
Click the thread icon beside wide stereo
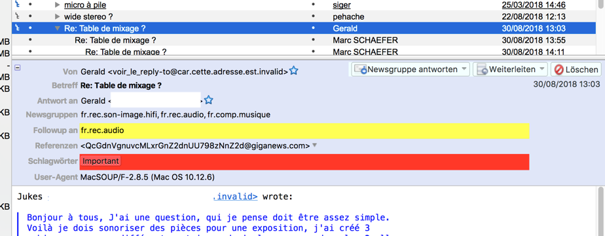16,16
